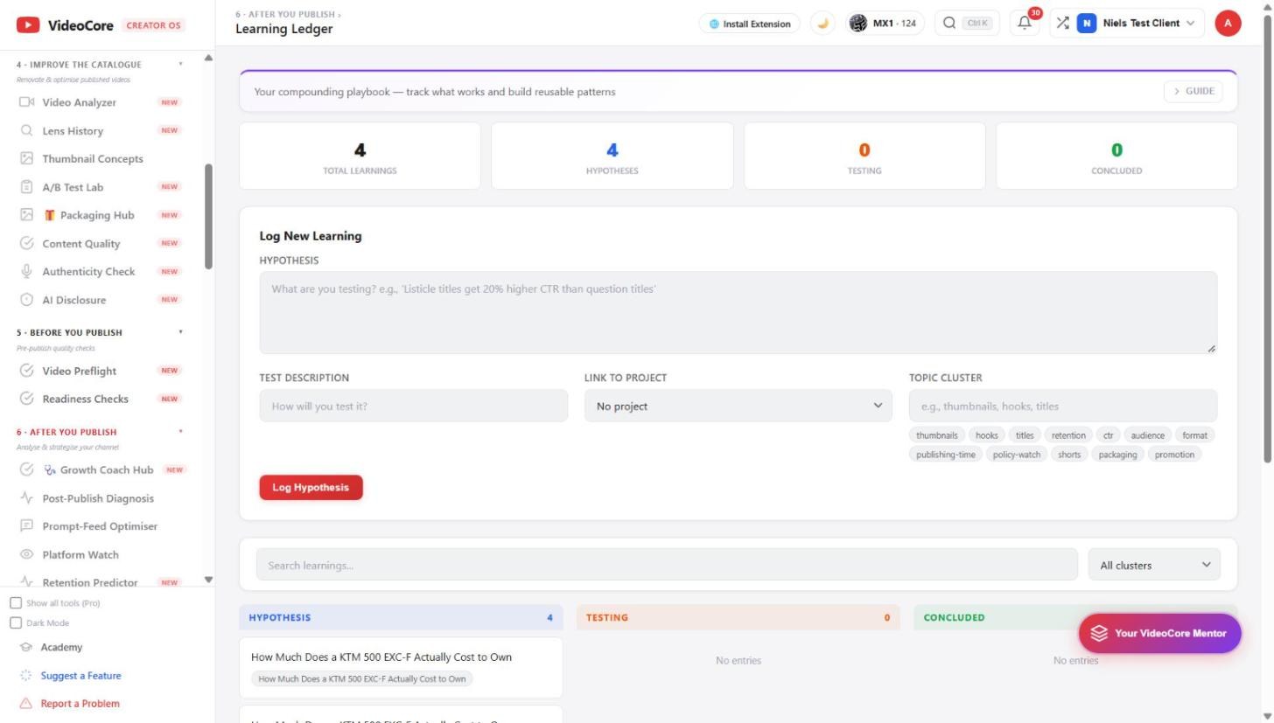Viewport: 1274px width, 723px height.
Task: Enable the Dark Mode checkbox
Action: (16, 623)
